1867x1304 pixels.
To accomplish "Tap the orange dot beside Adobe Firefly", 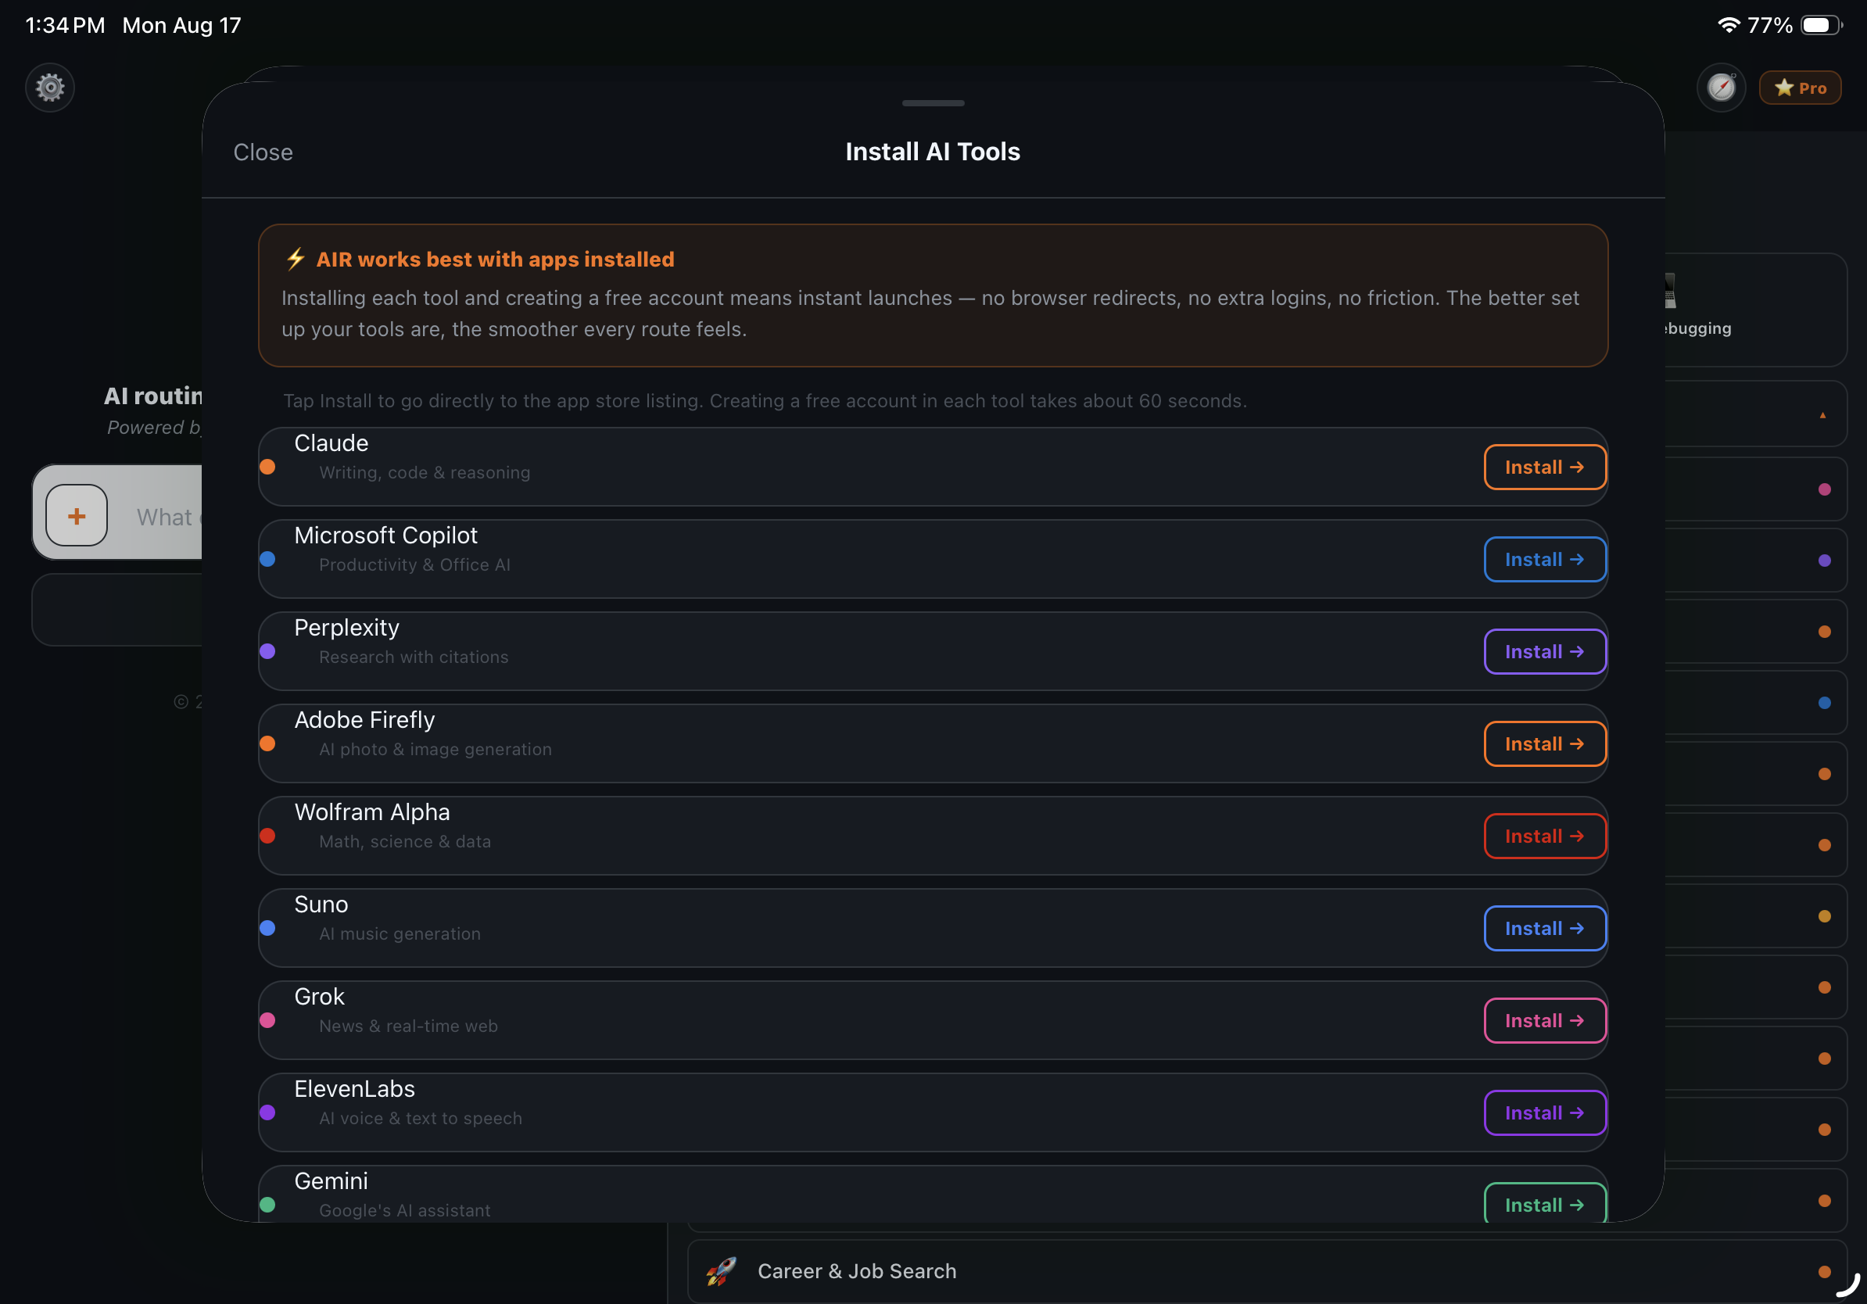I will tap(267, 744).
